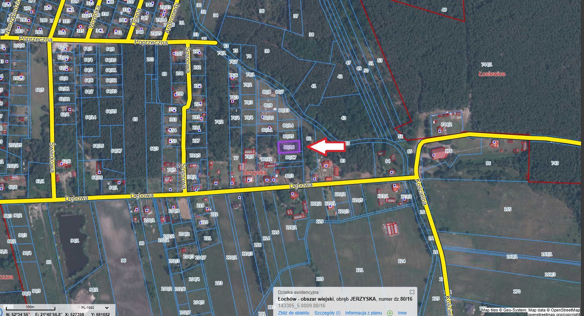The height and width of the screenshot is (316, 584).
Task: Click parcel label 118/1
Action: click(291, 227)
